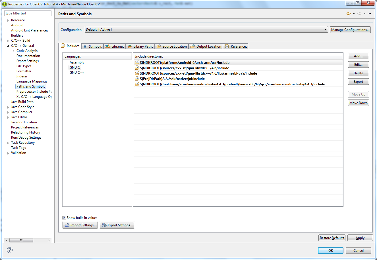Click the scroll right arrow of tree pane
Screen dimensions: 377x260
(49, 240)
